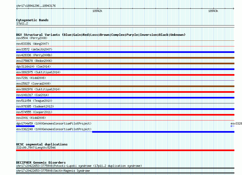Click the 18943k ruler tick label
This screenshot has width=242, height=175.
point(213,11)
